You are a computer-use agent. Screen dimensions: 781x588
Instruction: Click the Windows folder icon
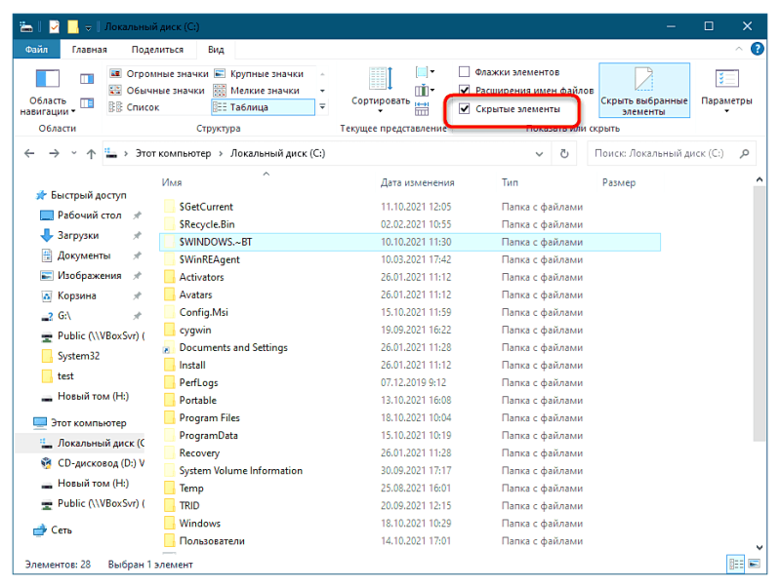coord(169,524)
